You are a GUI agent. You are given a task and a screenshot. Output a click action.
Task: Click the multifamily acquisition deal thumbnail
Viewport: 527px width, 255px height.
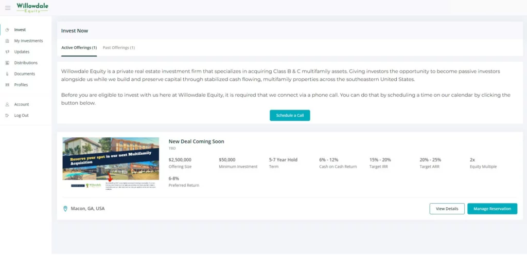111,163
